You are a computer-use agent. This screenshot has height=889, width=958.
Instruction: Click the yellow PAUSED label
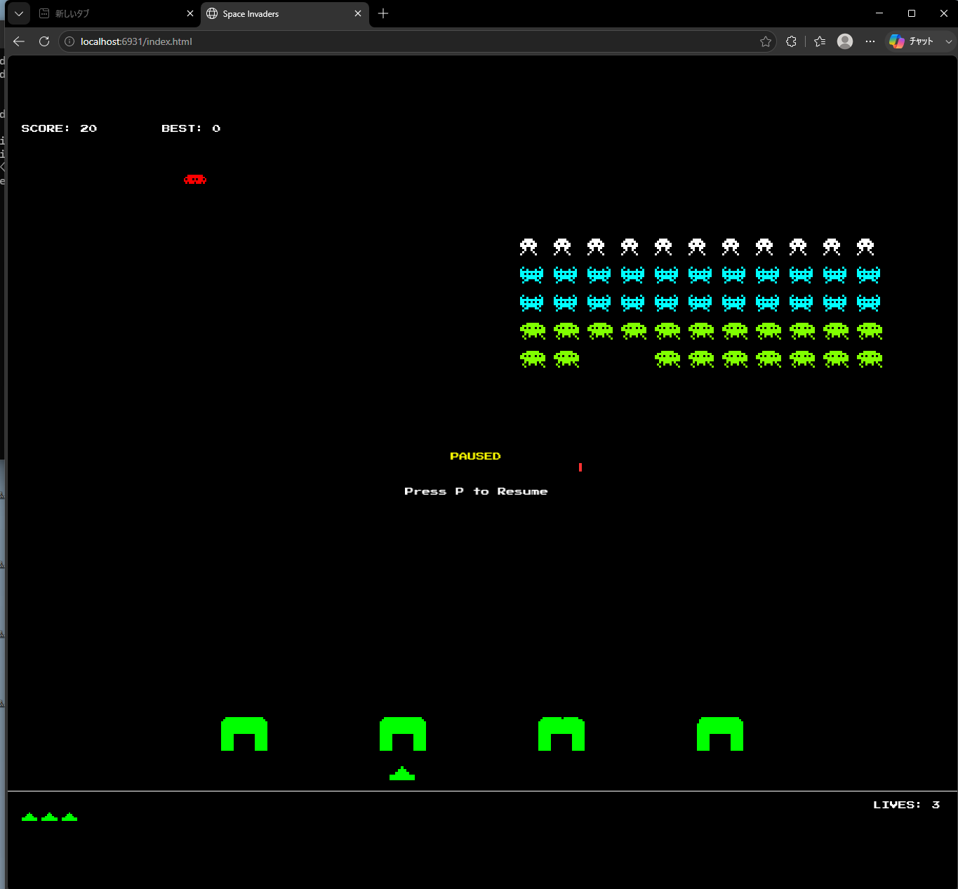click(475, 456)
